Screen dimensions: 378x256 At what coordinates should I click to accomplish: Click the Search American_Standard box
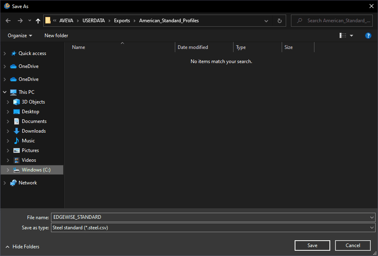(x=333, y=21)
